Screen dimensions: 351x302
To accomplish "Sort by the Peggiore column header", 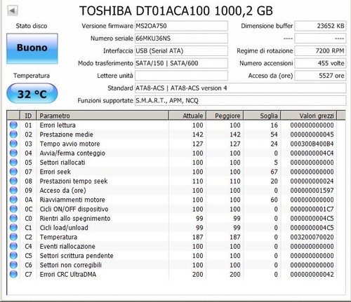I will click(x=225, y=116).
